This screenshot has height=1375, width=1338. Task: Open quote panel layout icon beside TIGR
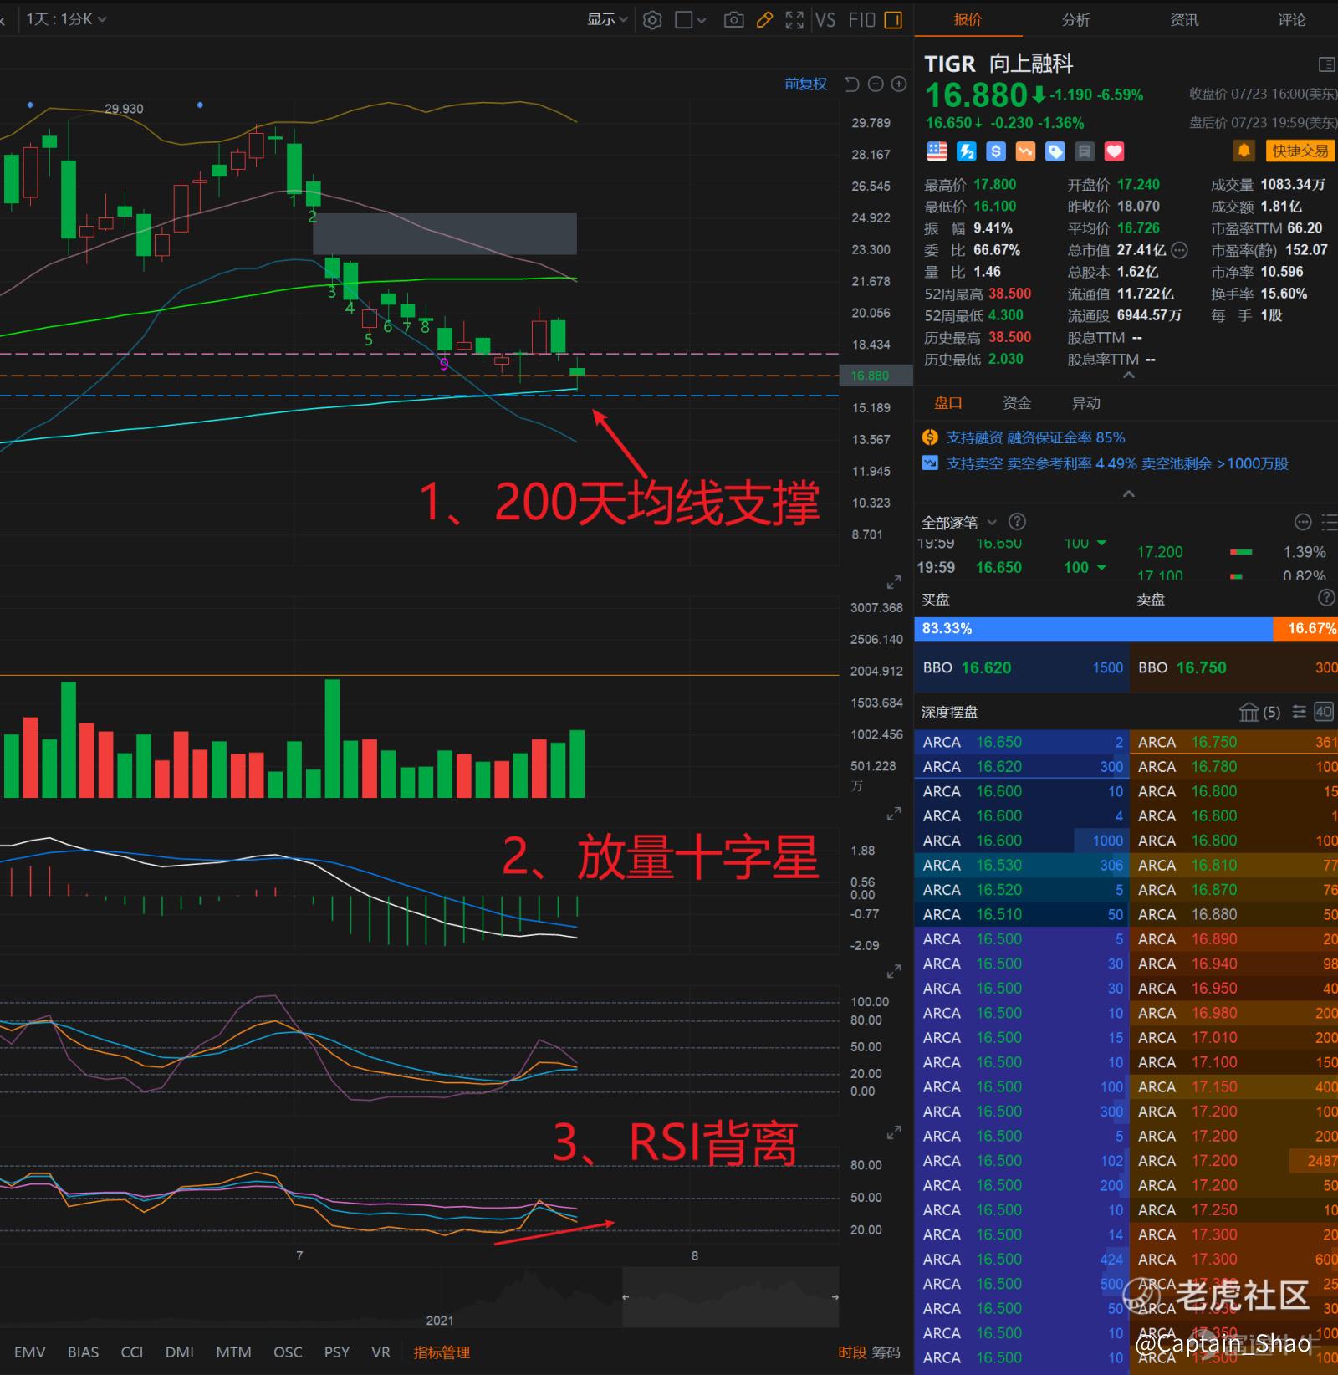pyautogui.click(x=1326, y=64)
